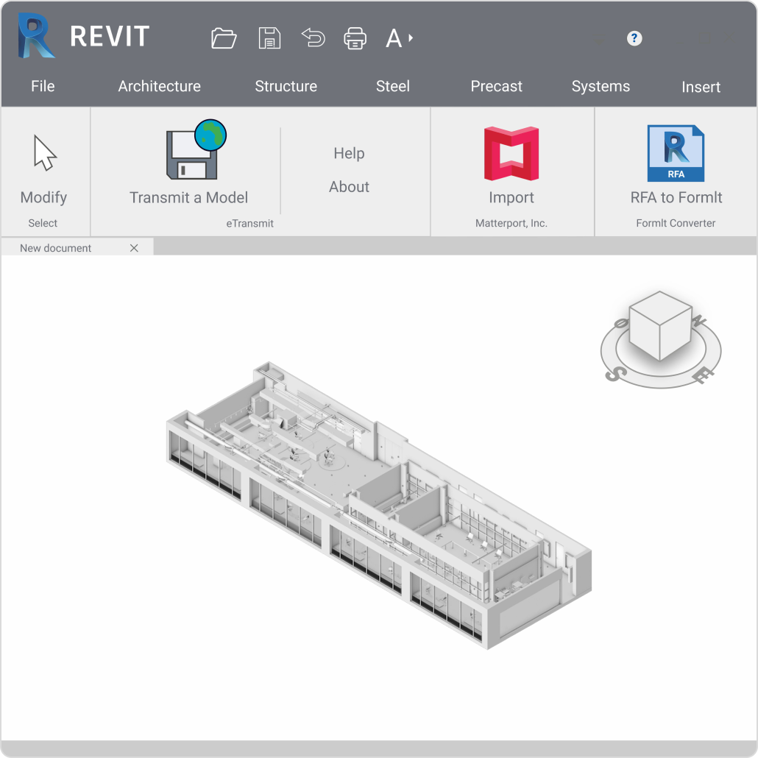Open contextual help via the question mark icon
Image resolution: width=758 pixels, height=758 pixels.
point(634,38)
